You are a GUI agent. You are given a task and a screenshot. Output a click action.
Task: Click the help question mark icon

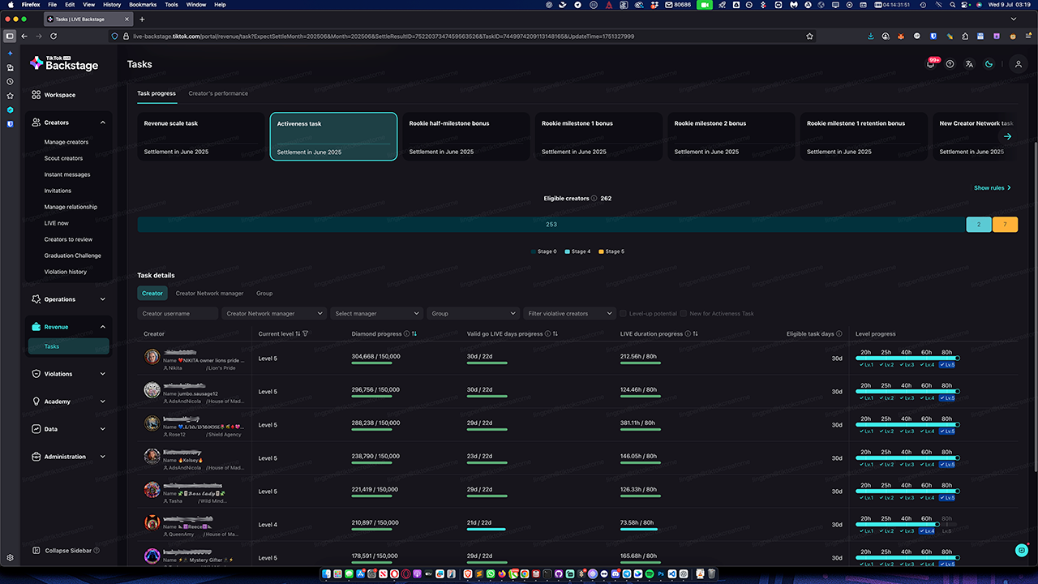[x=950, y=65]
